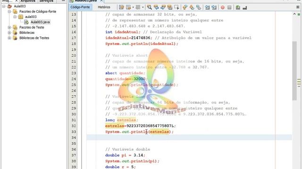This screenshot has width=302, height=169.
Task: Toggle rectangular selection mode
Action: pos(176,8)
